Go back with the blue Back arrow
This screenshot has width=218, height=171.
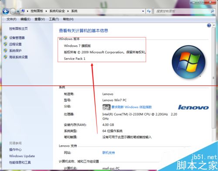coord(6,11)
